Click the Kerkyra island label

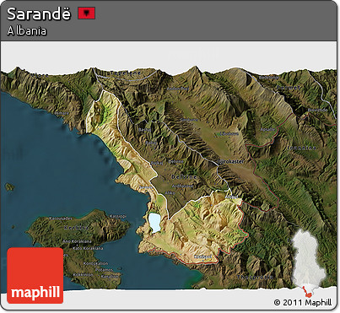[77, 228]
